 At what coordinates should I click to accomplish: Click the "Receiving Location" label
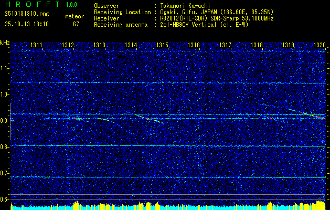[122, 12]
